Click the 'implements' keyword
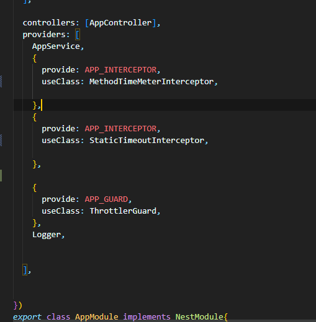This screenshot has width=316, height=322. point(147,317)
